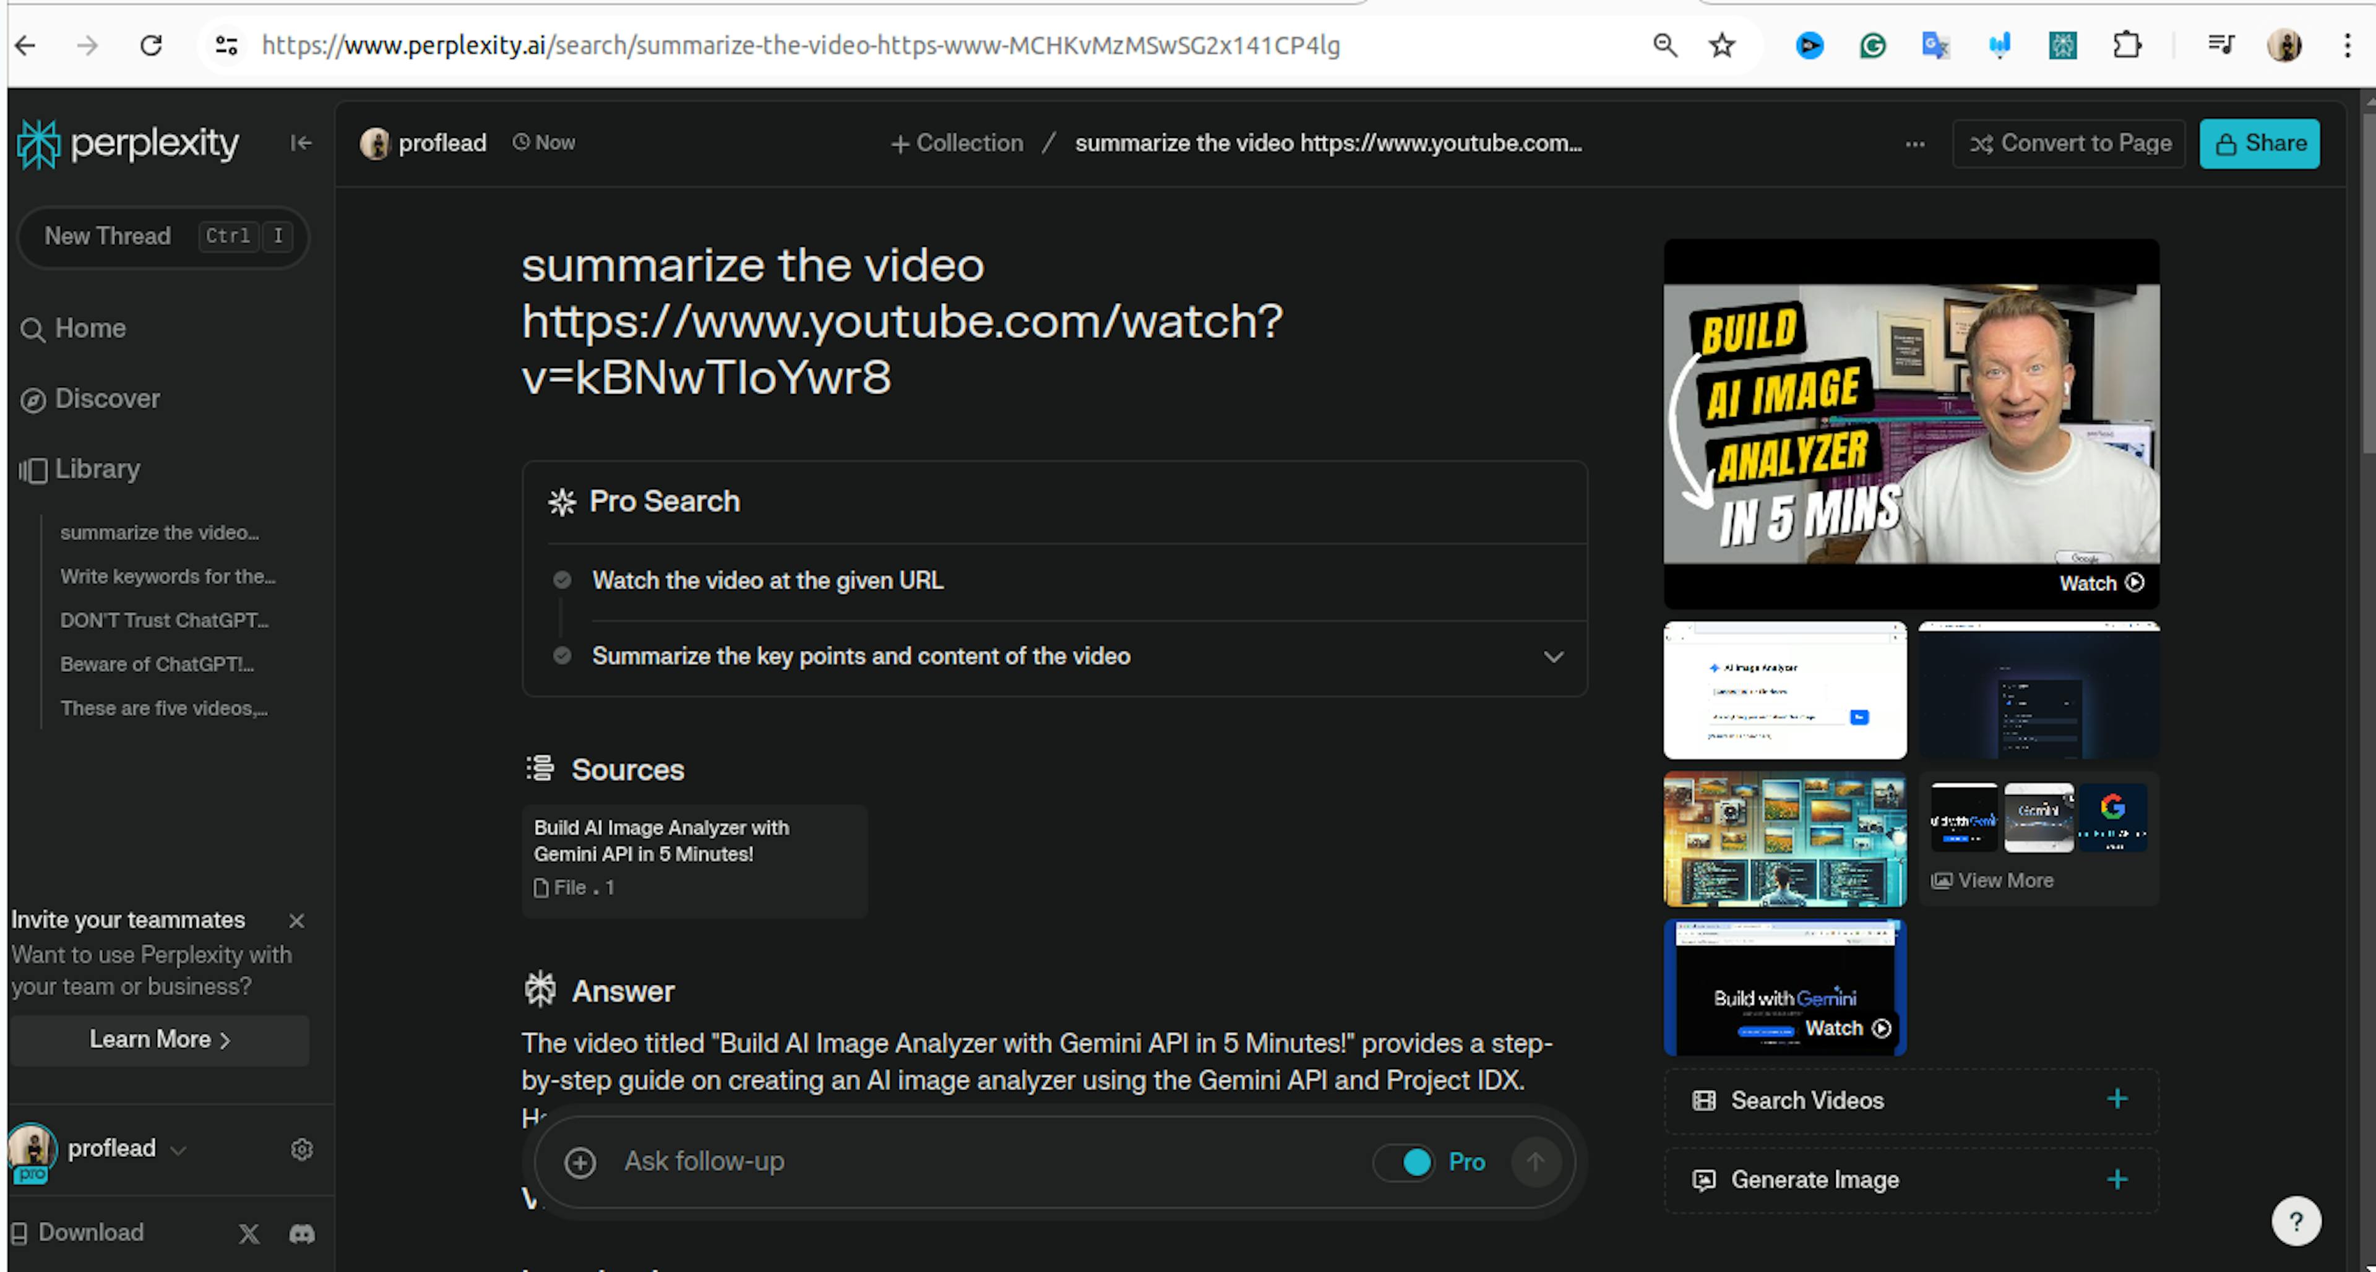The width and height of the screenshot is (2376, 1272).
Task: Submit follow-up with the up arrow button
Action: coord(1536,1161)
